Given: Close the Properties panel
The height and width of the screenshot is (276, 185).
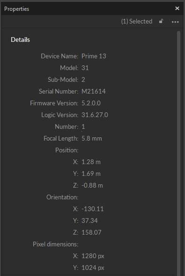Looking at the screenshot, I should (x=177, y=8).
